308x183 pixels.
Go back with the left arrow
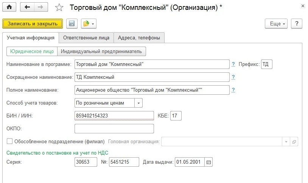(x=27, y=7)
